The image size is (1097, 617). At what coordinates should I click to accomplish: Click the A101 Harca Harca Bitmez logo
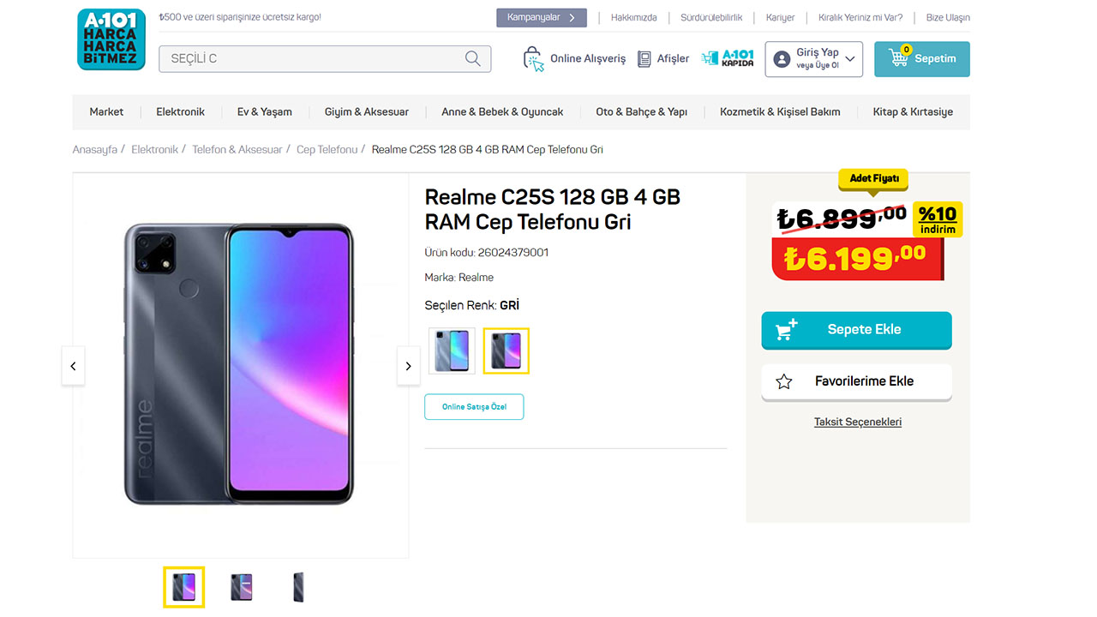111,39
